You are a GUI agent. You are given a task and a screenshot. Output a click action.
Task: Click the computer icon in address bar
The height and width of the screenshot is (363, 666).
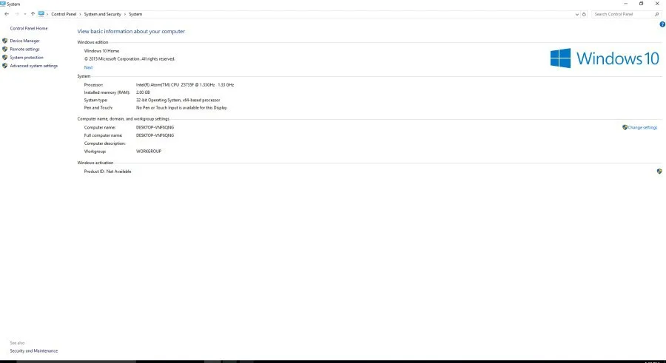(41, 14)
